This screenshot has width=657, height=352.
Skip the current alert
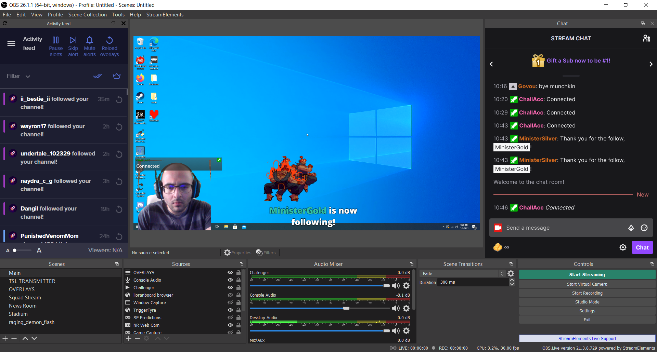coord(73,45)
